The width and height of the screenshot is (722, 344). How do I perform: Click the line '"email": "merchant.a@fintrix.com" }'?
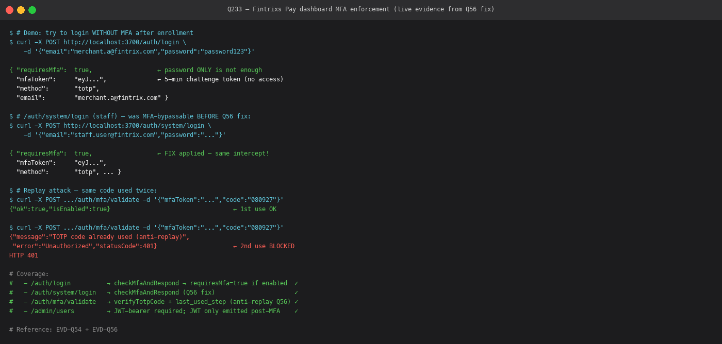click(x=92, y=98)
